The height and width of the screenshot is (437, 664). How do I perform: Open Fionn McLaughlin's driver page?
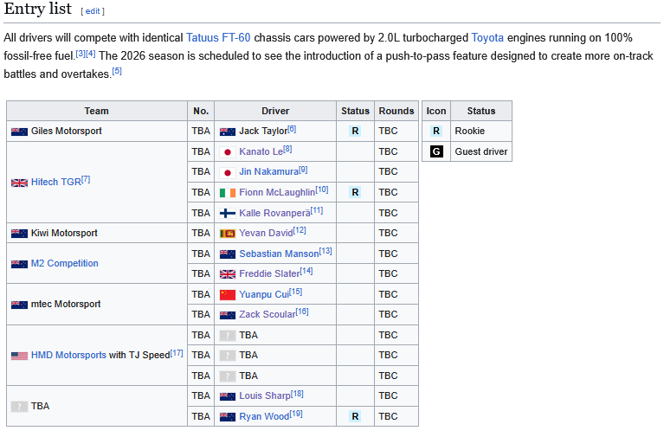click(277, 192)
